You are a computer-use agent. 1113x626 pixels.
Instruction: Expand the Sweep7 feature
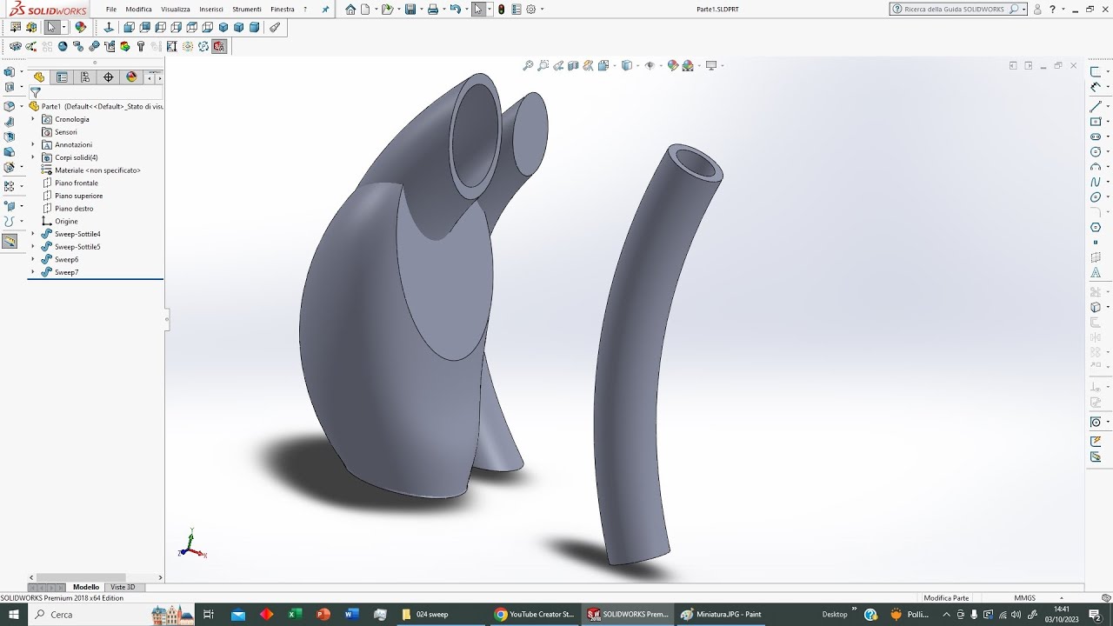34,272
